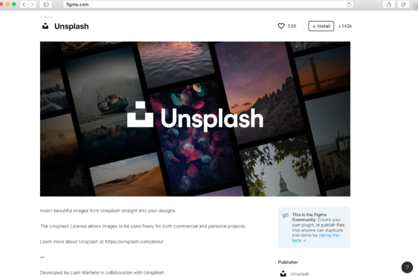The width and height of the screenshot is (418, 277).
Task: Click the megaphone icon in community notice
Action: (x=285, y=215)
